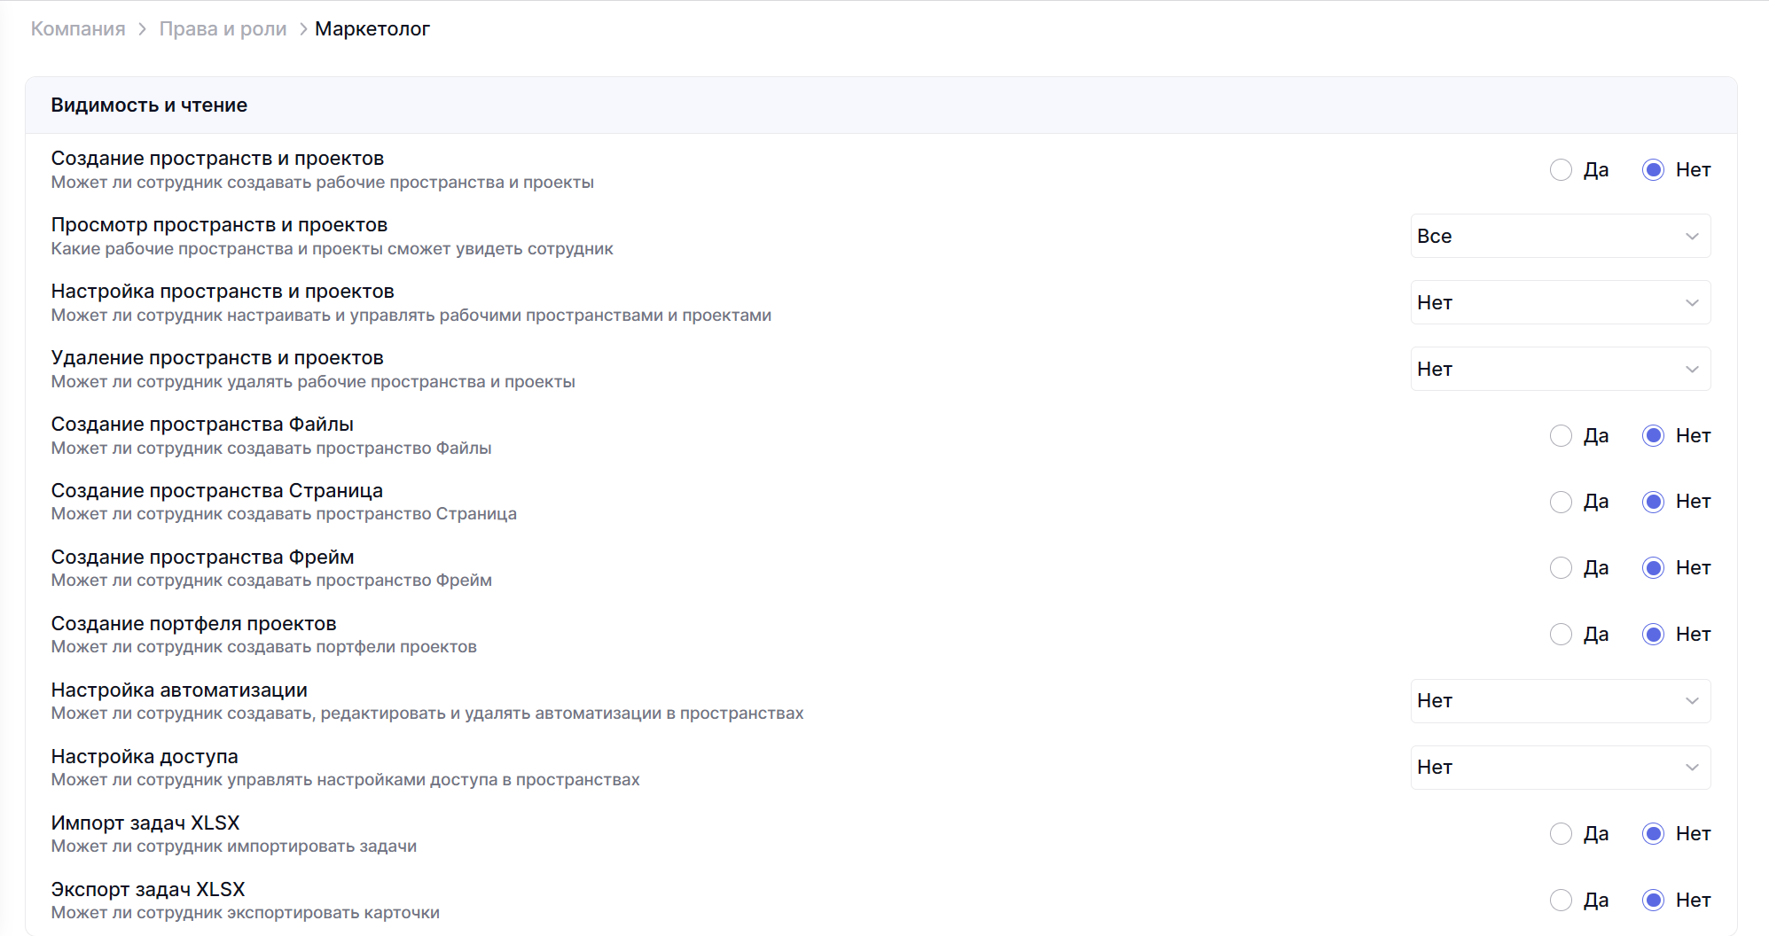
Task: Click the Маркетолог breadcrumb title
Action: point(372,29)
